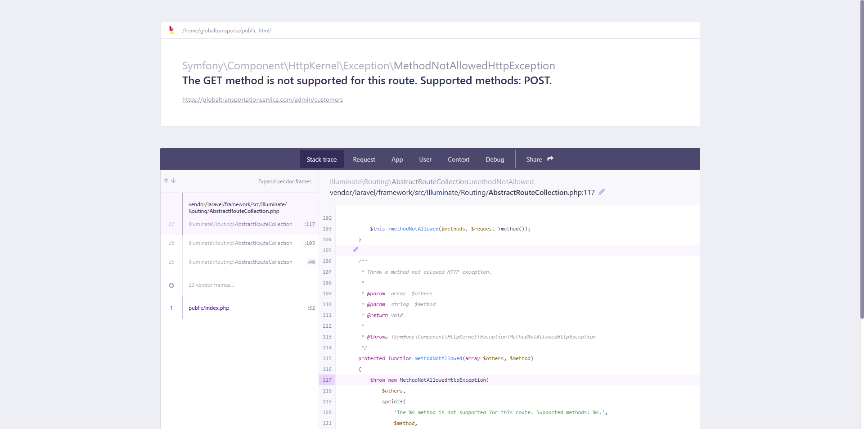
Task: Open the Debug tab
Action: click(495, 159)
